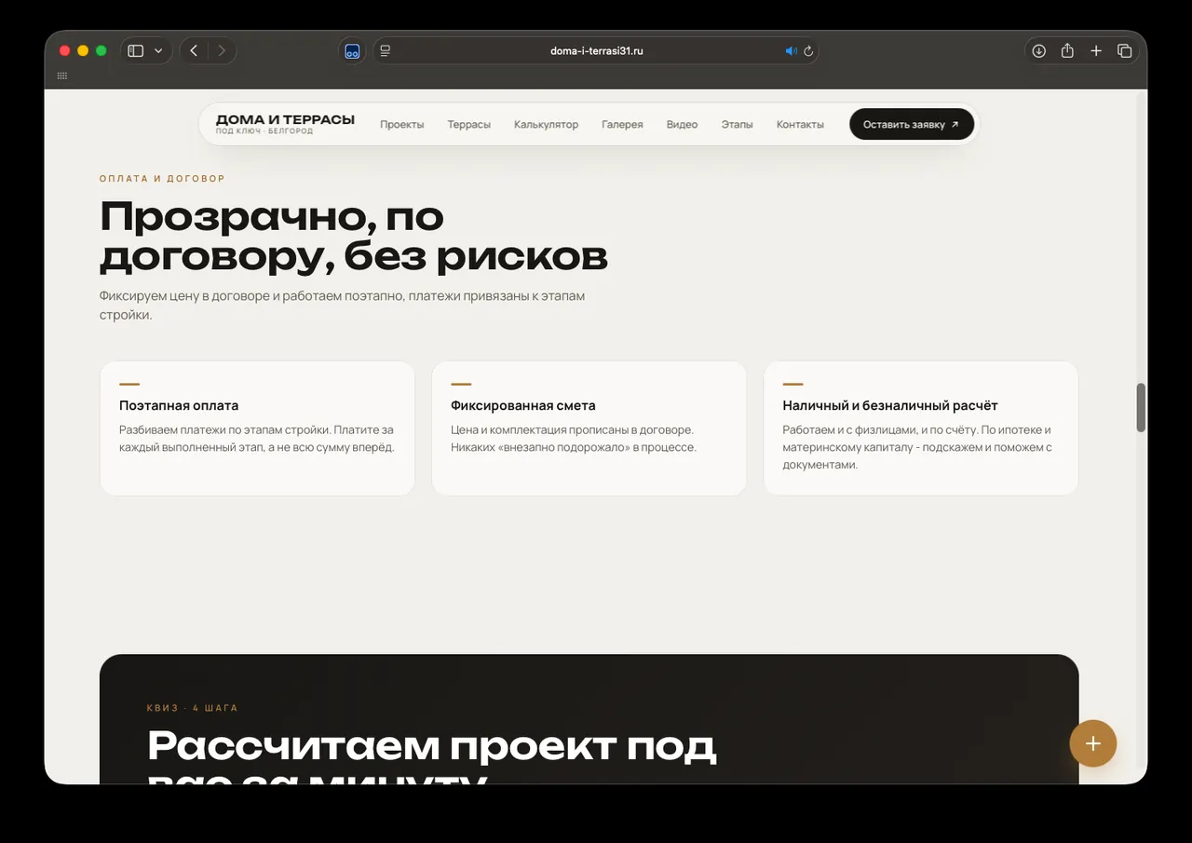Click the КВИЗ · 4 ШАГА label

(x=193, y=708)
